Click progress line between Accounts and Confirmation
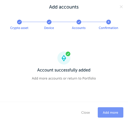This screenshot has height=122, width=128. [x=94, y=22]
